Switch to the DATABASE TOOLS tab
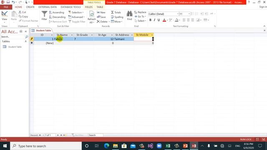Viewport: 267px width, 150px height. click(x=71, y=7)
